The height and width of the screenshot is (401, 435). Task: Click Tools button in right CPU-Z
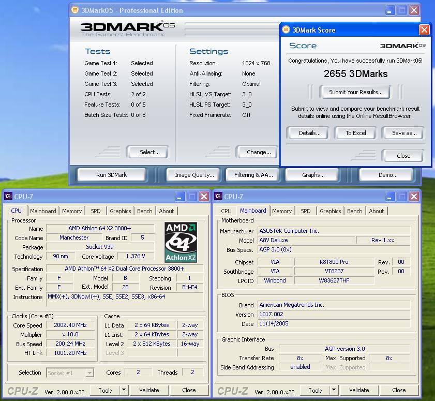pyautogui.click(x=315, y=390)
